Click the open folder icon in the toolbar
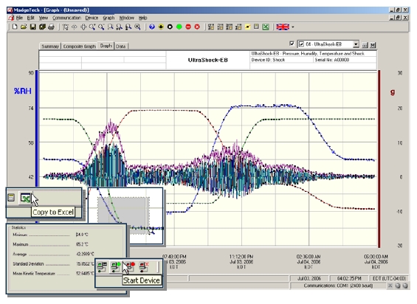 pos(24,27)
